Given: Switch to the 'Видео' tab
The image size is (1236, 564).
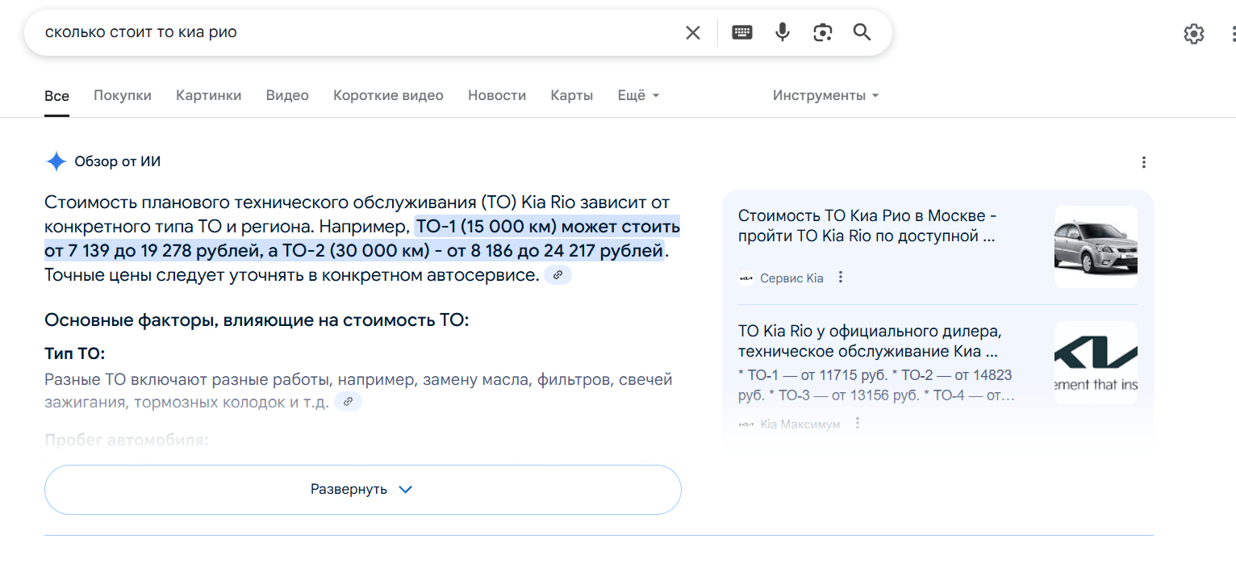Looking at the screenshot, I should click(x=287, y=95).
